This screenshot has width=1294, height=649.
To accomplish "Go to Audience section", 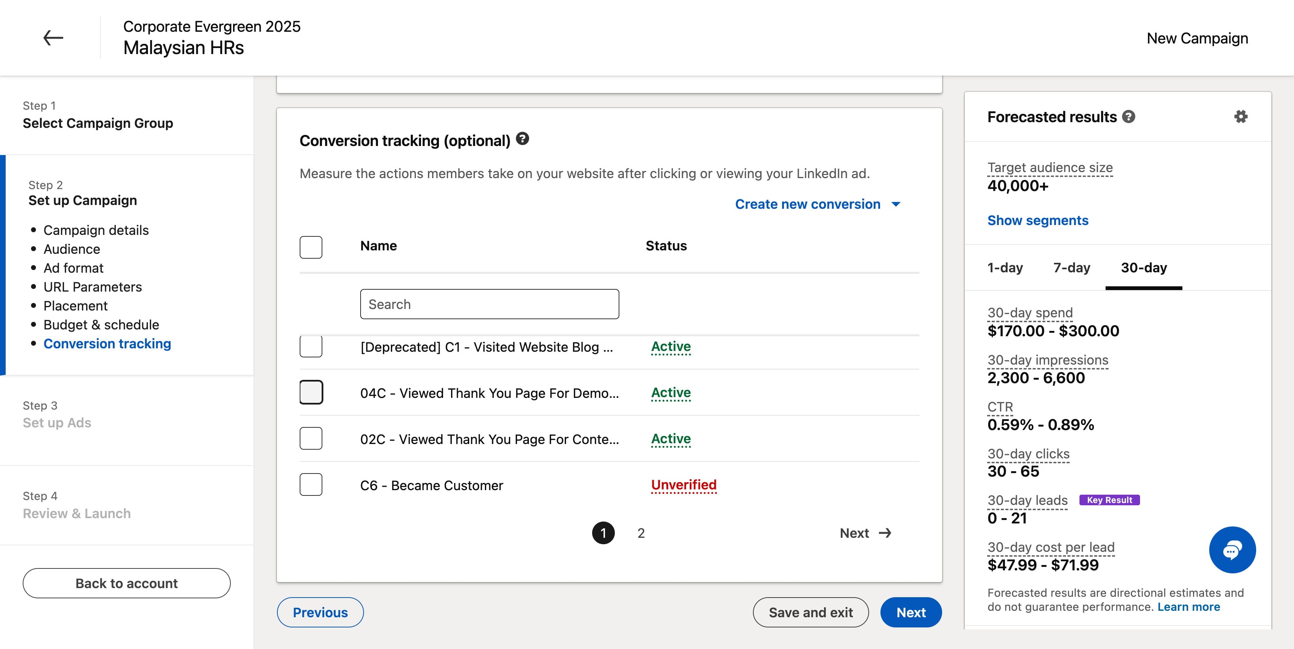I will click(72, 249).
